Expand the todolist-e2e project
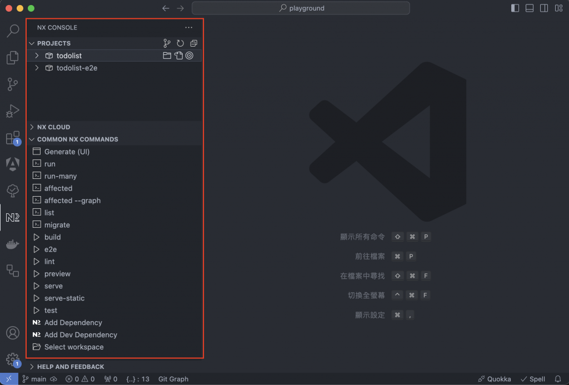 point(37,68)
